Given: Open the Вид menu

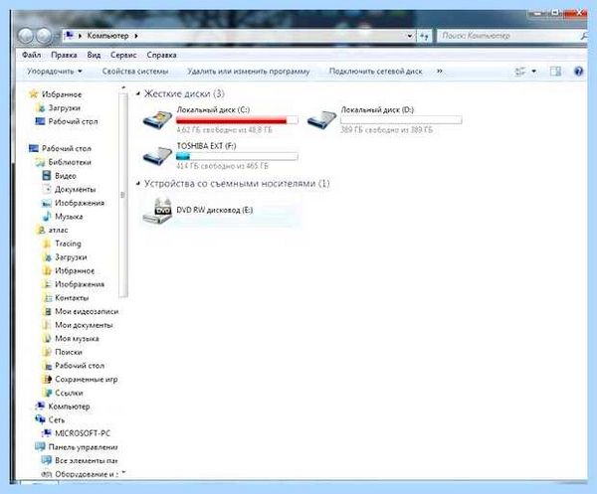Looking at the screenshot, I should pos(94,55).
